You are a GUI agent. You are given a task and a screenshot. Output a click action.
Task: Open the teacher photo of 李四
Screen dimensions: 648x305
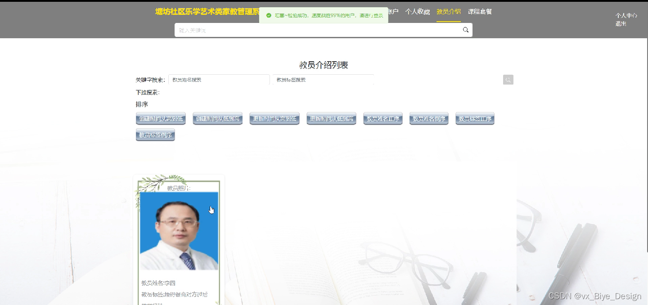(x=179, y=231)
